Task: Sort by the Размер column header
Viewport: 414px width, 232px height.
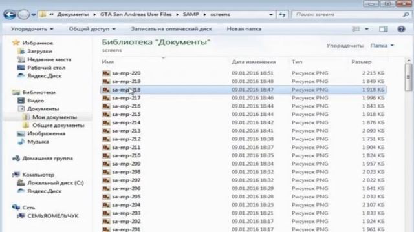Action: pyautogui.click(x=362, y=62)
